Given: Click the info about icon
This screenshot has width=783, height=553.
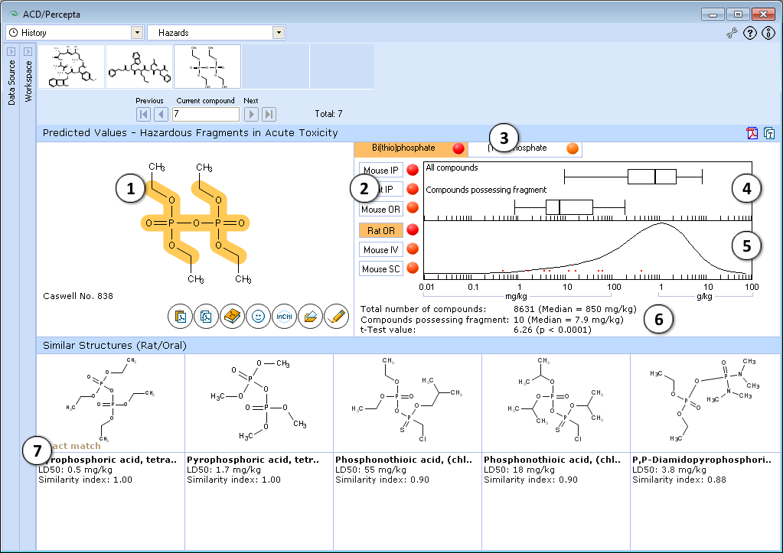Looking at the screenshot, I should pyautogui.click(x=768, y=33).
